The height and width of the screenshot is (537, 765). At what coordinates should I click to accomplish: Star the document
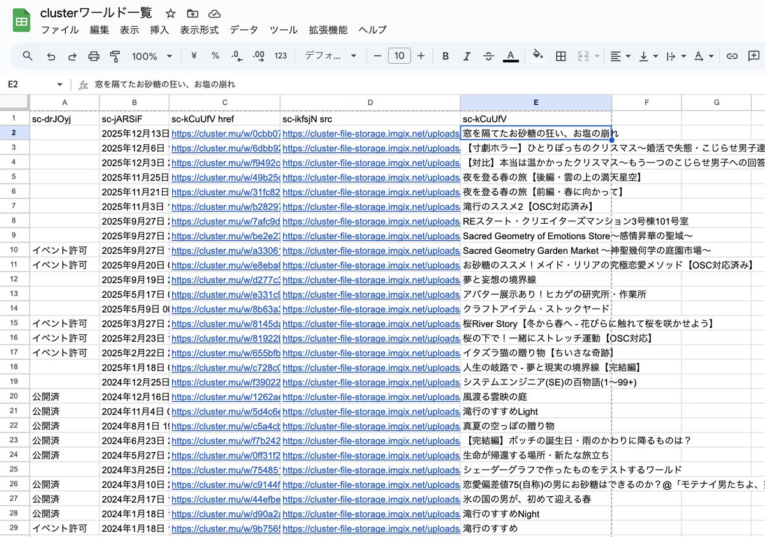tap(171, 13)
